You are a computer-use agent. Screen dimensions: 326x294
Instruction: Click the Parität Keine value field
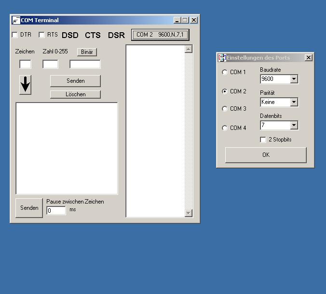[x=275, y=102]
